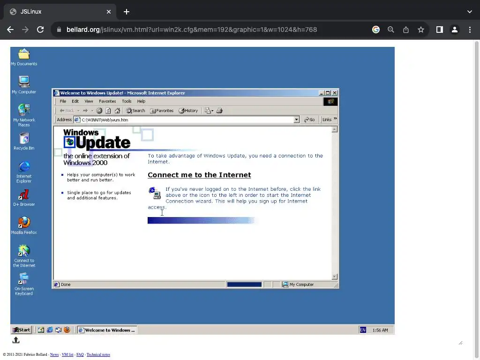Click Internet Connection wizard icon on page
Image resolution: width=480 pixels, height=360 pixels.
coord(155,193)
